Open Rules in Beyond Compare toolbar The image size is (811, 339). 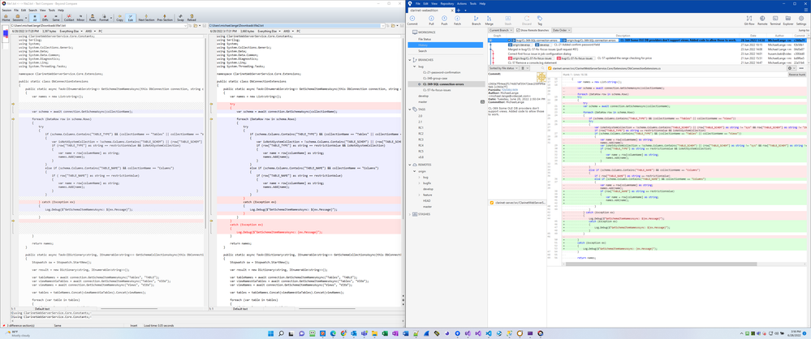point(93,18)
